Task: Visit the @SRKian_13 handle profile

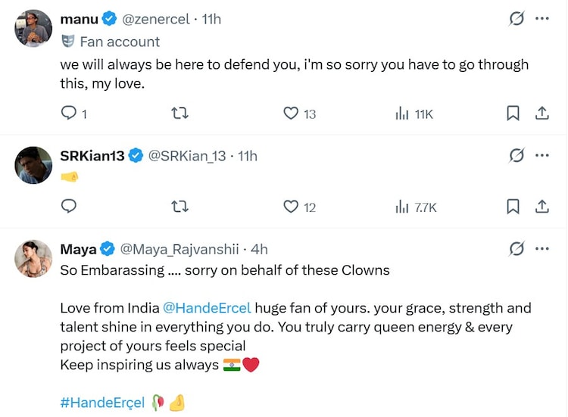Action: point(187,156)
